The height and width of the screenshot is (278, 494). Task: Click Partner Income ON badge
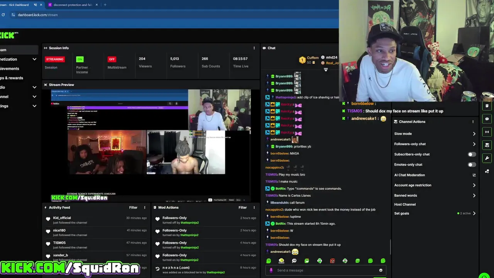click(80, 59)
